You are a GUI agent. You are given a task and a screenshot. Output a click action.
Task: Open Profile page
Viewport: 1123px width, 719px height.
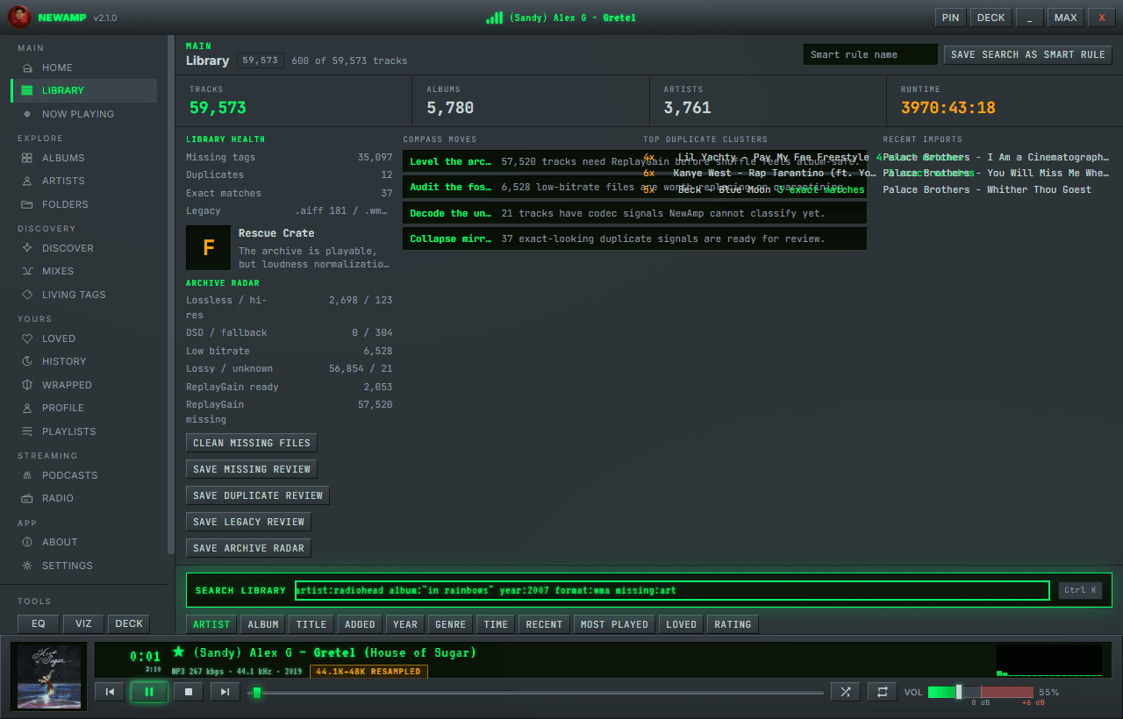pos(84,408)
